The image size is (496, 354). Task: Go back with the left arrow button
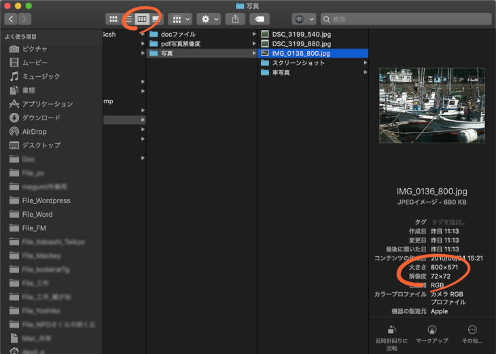click(11, 19)
